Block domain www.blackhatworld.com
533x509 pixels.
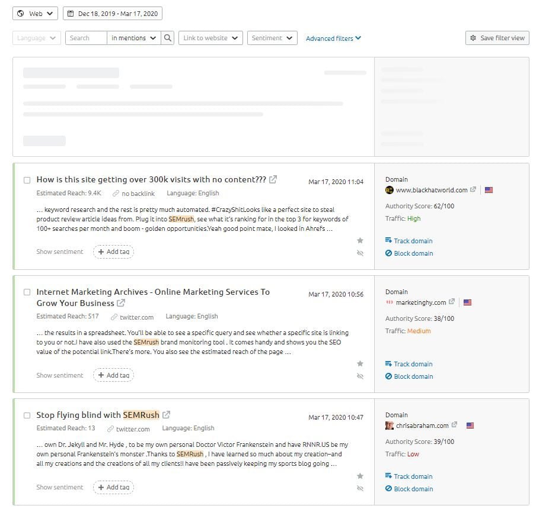click(409, 253)
